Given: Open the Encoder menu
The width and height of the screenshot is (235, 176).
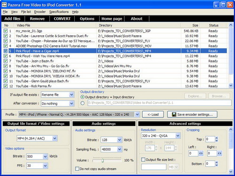Looking at the screenshot, I should pos(40,12).
